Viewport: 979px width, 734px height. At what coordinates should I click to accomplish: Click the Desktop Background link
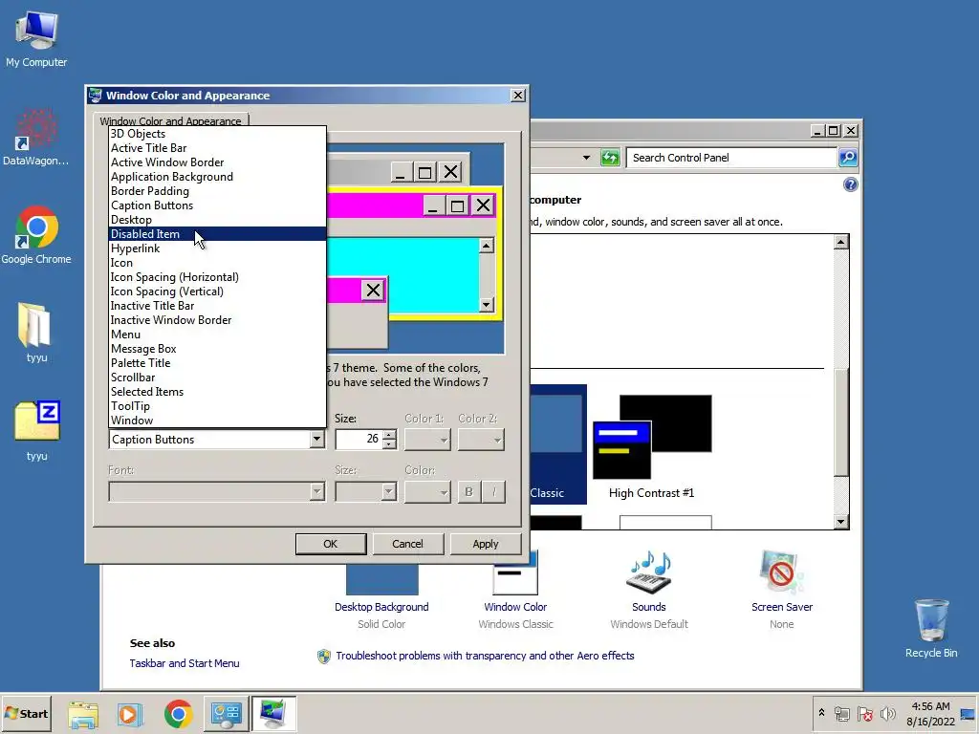pyautogui.click(x=381, y=607)
